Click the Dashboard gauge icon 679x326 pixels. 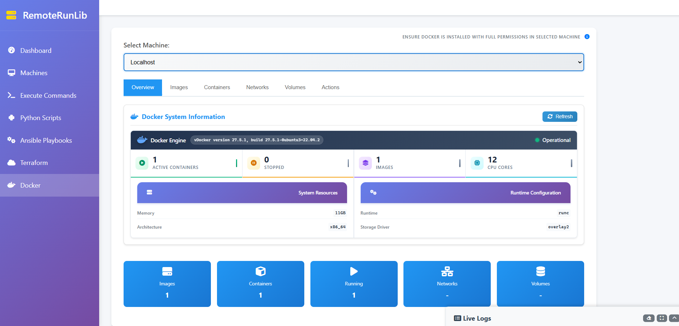11,50
